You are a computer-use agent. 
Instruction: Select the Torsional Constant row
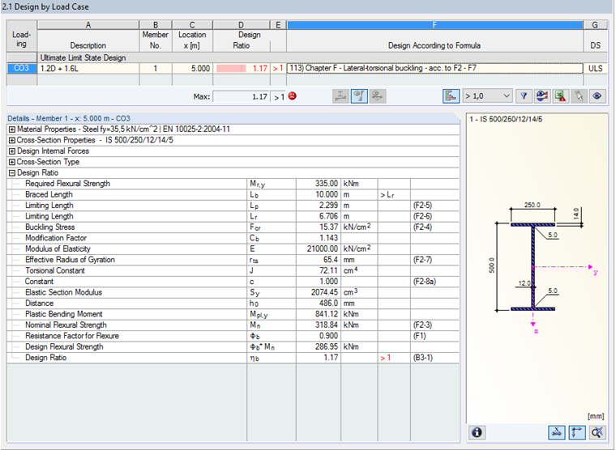click(x=233, y=270)
